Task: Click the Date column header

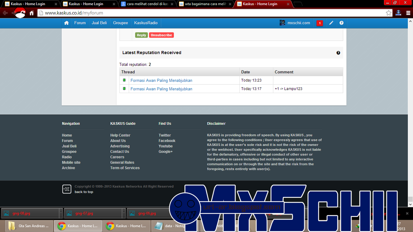Action: pyautogui.click(x=257, y=72)
